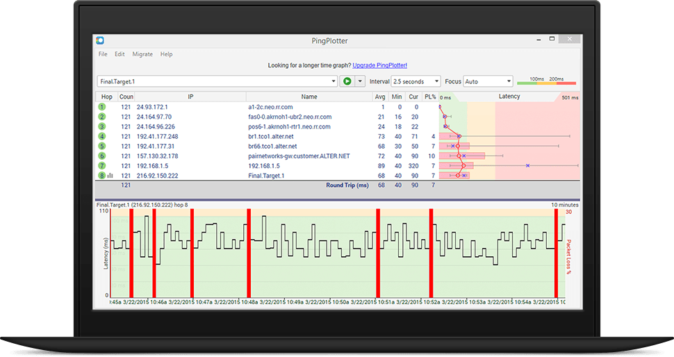Screen dimensions: 674x357
Task: Open the Help menu
Action: click(166, 54)
